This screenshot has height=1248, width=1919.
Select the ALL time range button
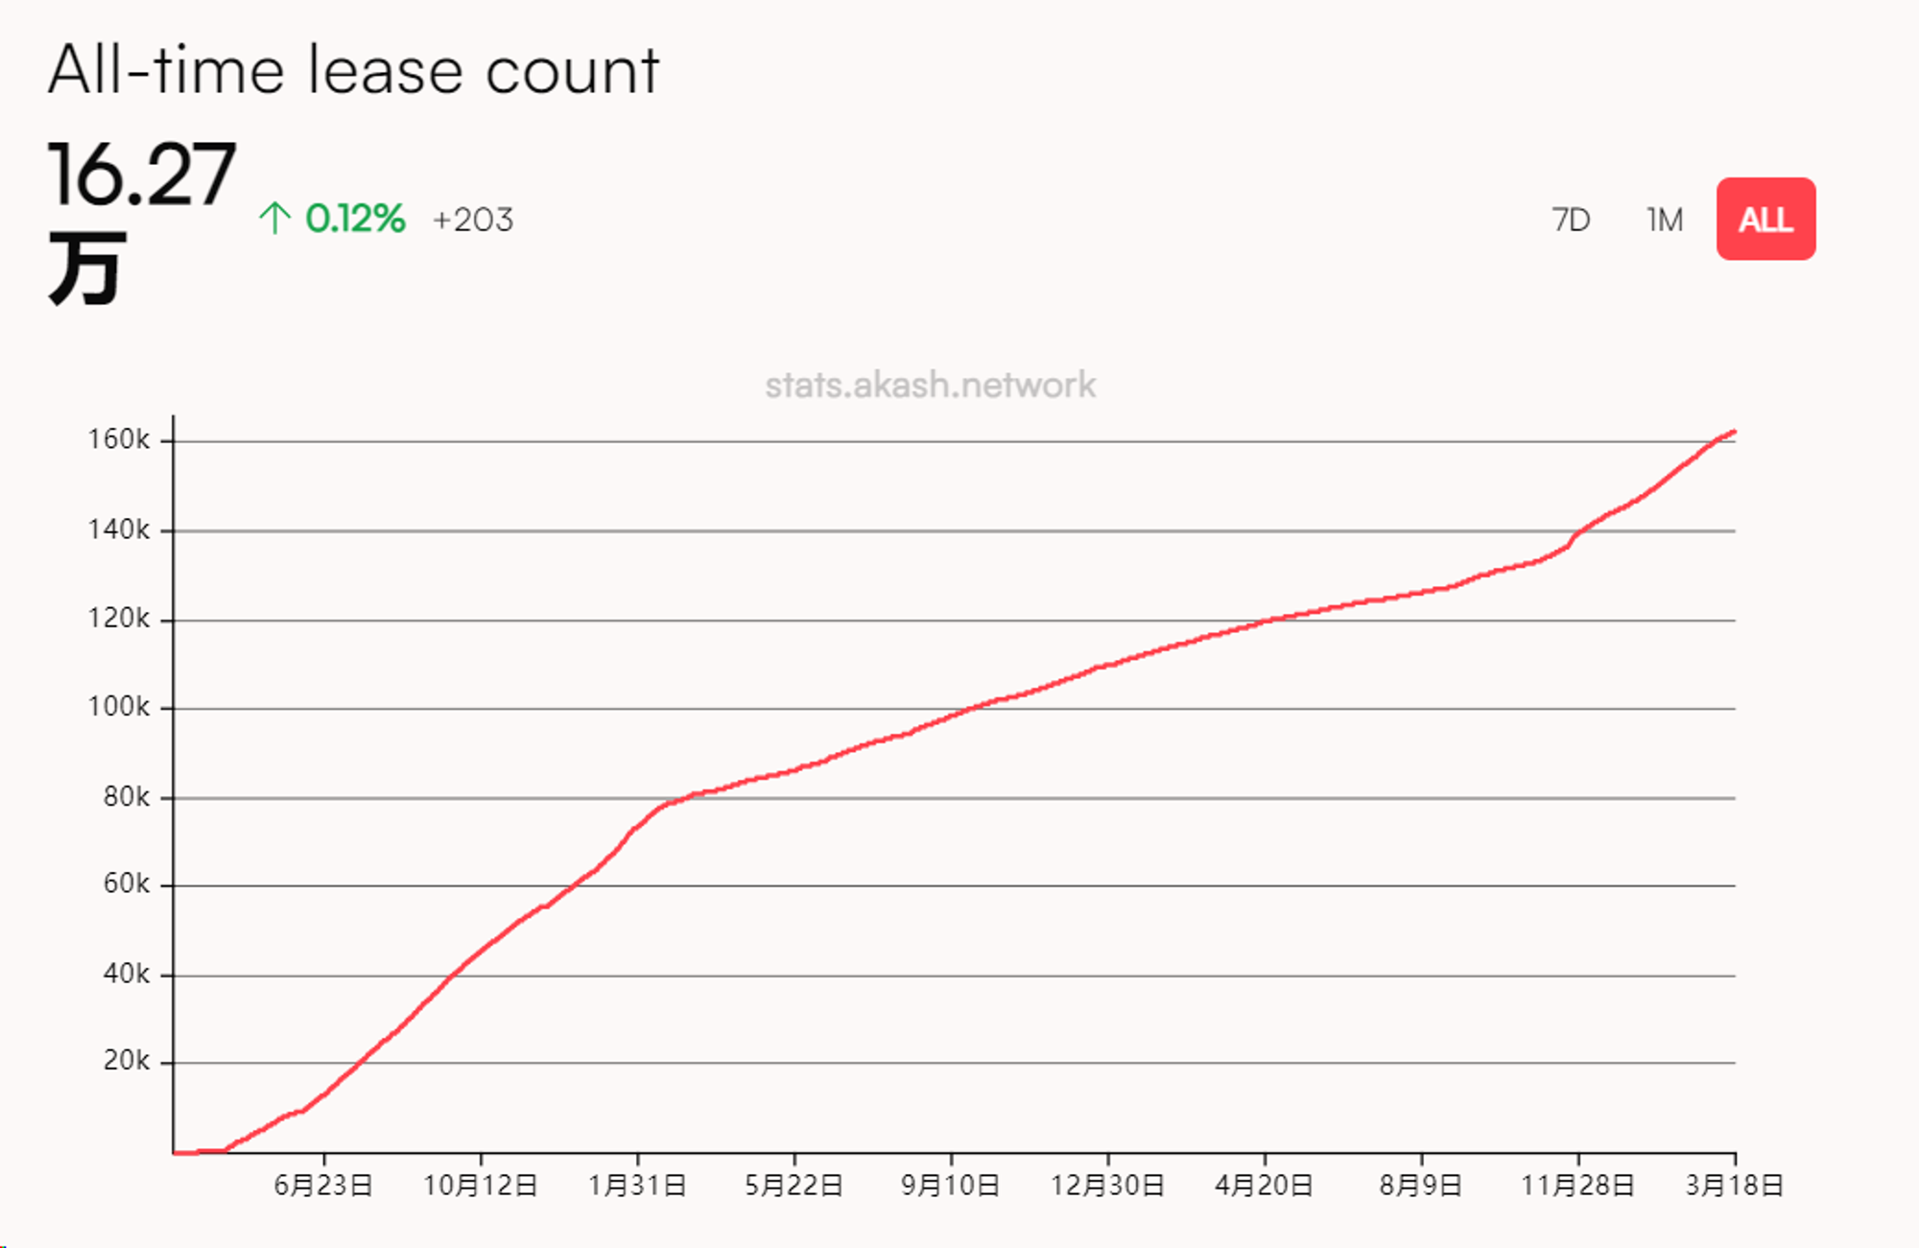(x=1765, y=219)
